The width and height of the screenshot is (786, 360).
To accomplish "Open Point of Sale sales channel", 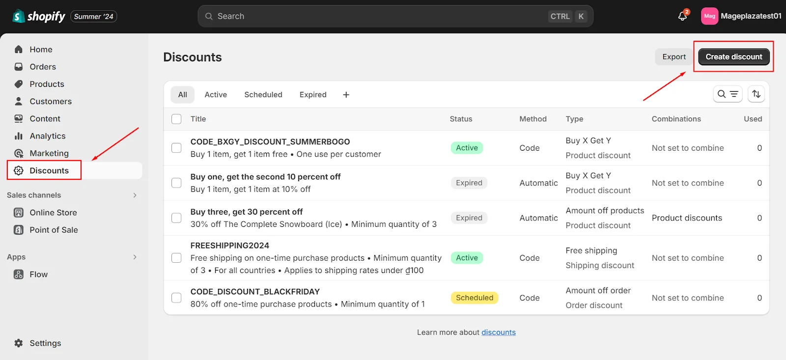I will [54, 230].
